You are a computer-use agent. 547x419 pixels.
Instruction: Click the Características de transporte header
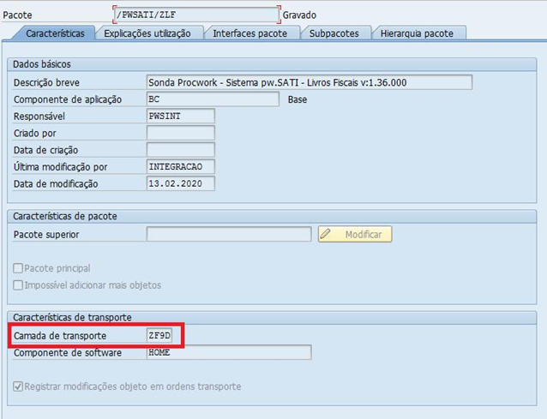click(72, 317)
